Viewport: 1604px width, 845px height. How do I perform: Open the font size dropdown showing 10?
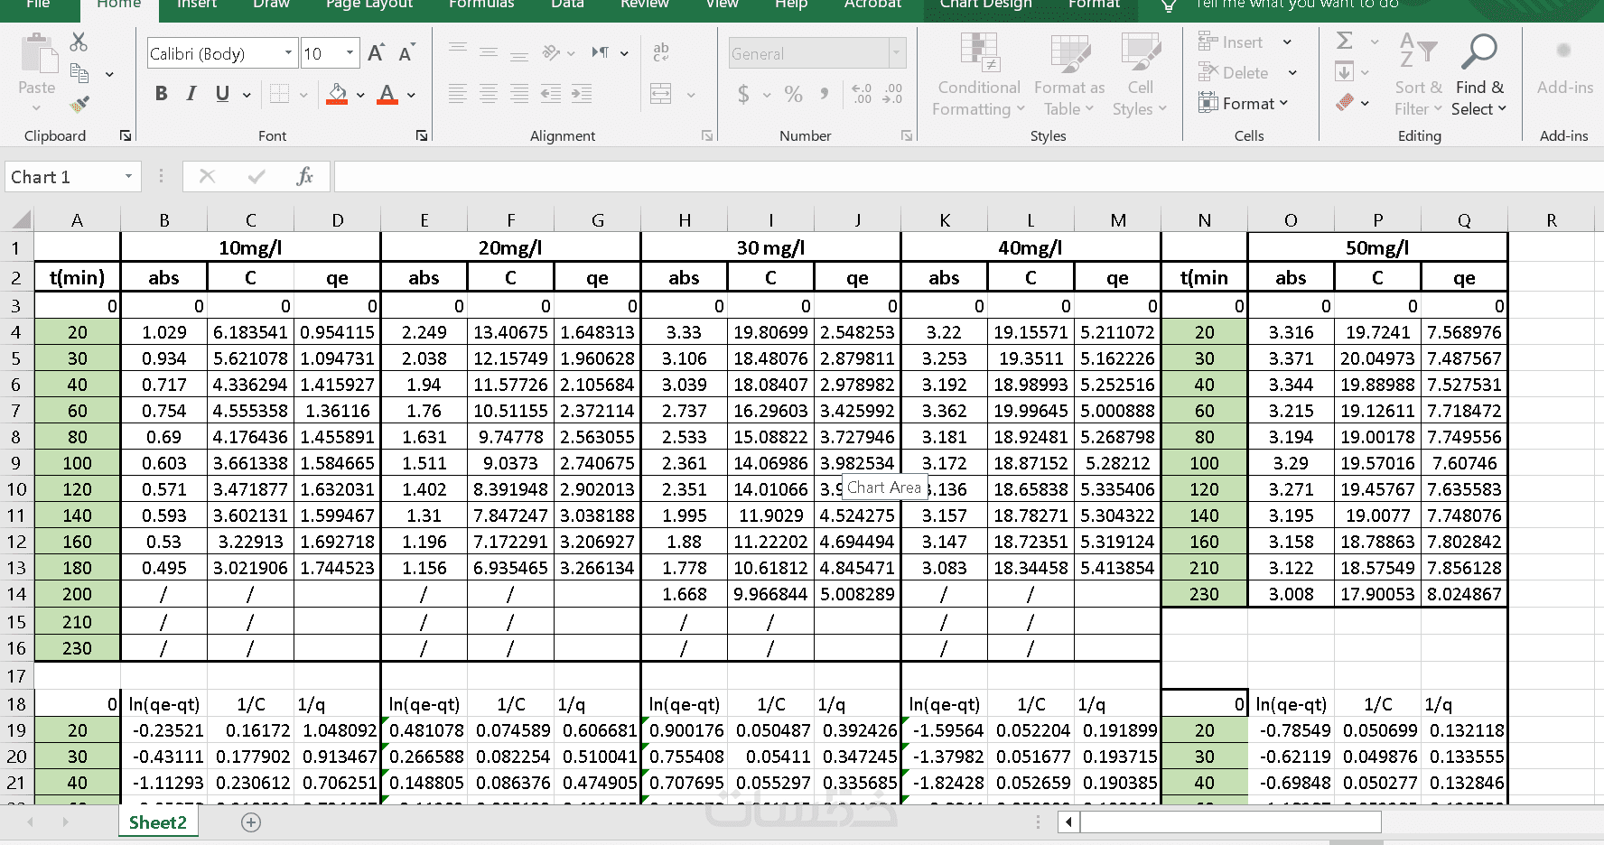point(350,53)
